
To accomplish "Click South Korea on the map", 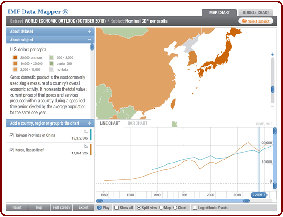I will (x=192, y=59).
